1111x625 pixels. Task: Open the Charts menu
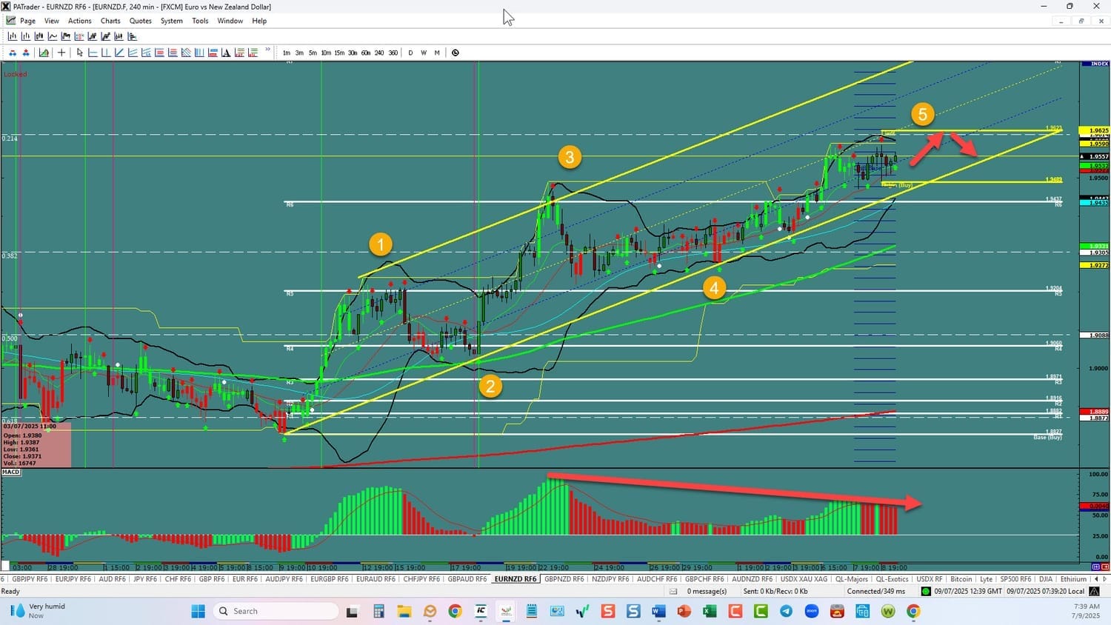point(110,21)
